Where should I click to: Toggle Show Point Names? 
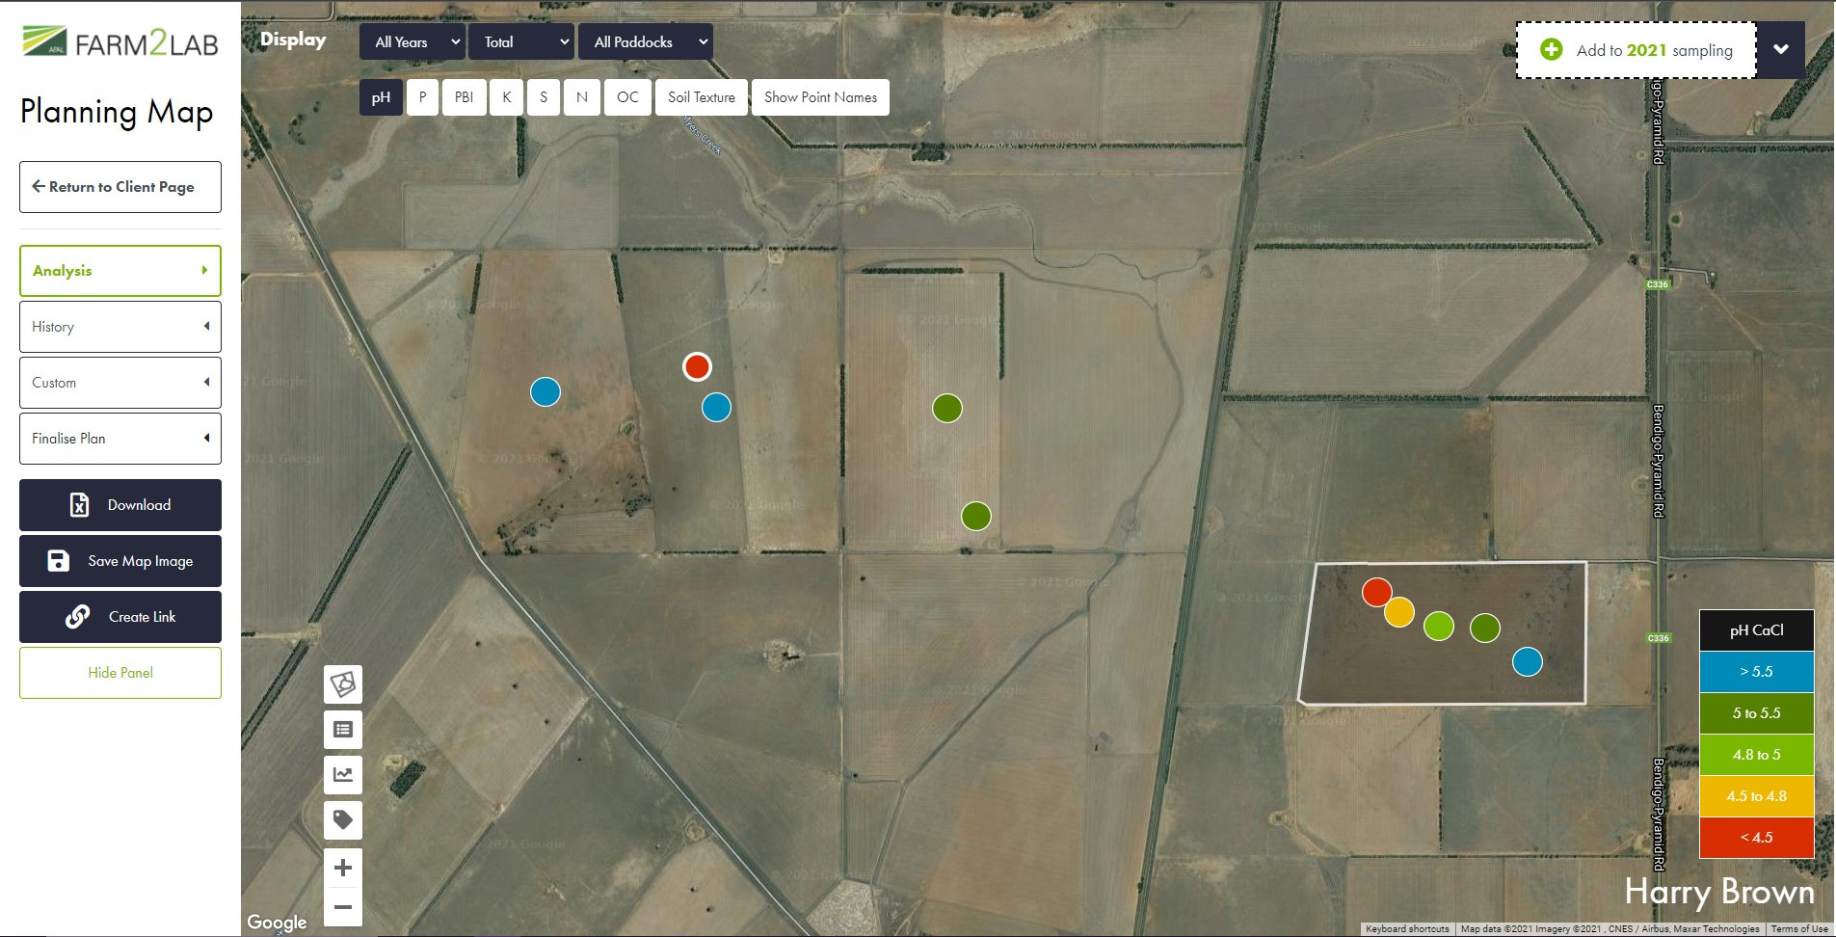pyautogui.click(x=820, y=97)
